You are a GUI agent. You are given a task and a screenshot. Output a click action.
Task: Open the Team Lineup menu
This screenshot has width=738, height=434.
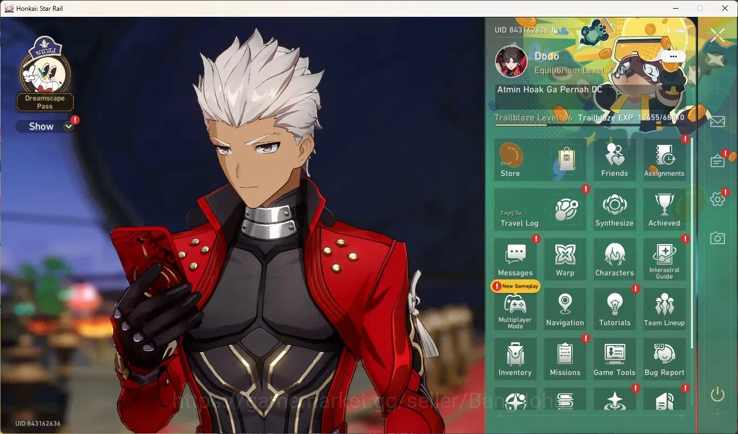click(664, 309)
